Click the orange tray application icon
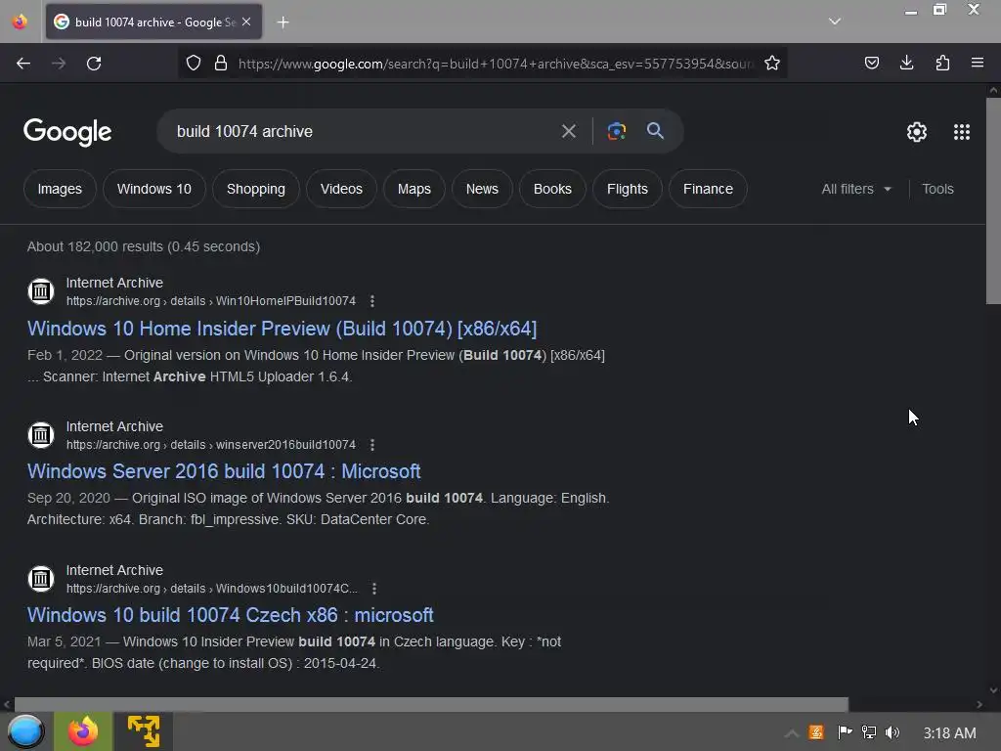Image resolution: width=1001 pixels, height=751 pixels. [816, 732]
